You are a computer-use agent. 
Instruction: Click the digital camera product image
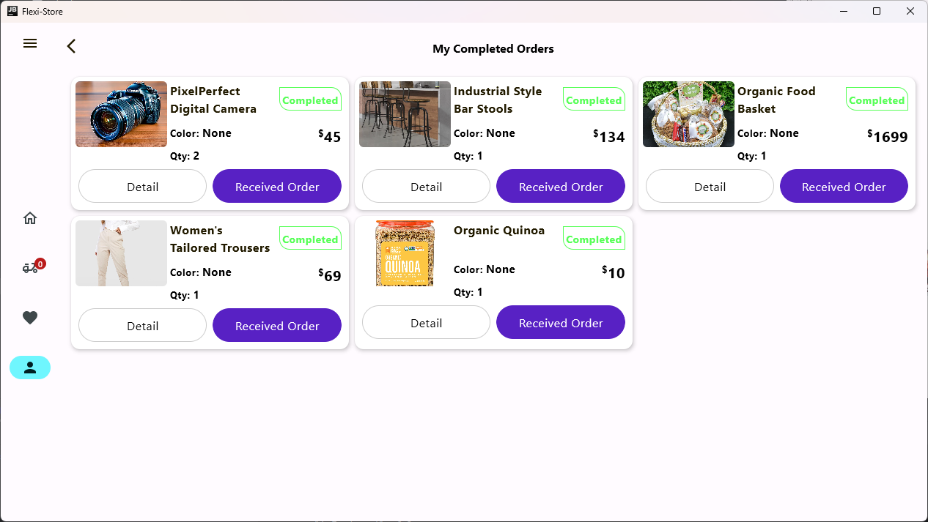coord(121,114)
